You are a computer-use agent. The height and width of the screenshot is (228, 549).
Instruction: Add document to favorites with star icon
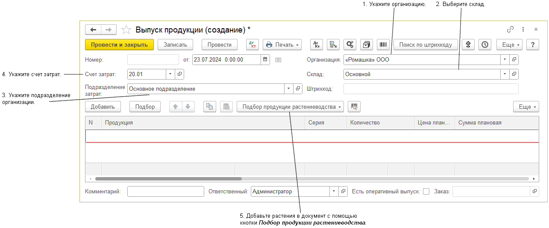pos(126,30)
